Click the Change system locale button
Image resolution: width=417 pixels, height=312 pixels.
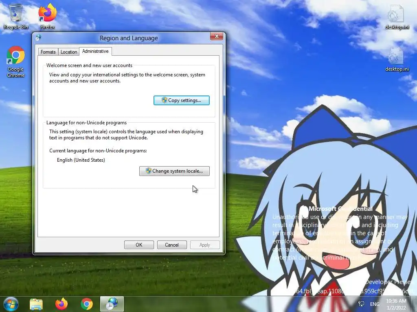point(174,171)
